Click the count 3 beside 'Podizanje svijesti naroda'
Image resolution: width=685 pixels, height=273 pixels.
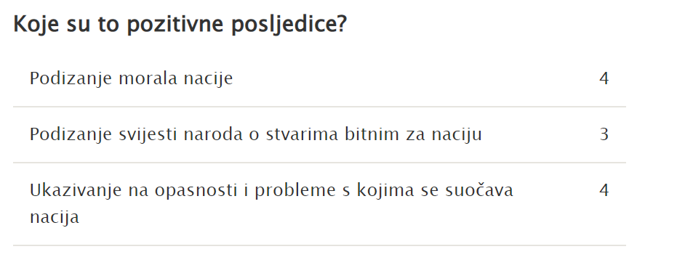tap(604, 134)
